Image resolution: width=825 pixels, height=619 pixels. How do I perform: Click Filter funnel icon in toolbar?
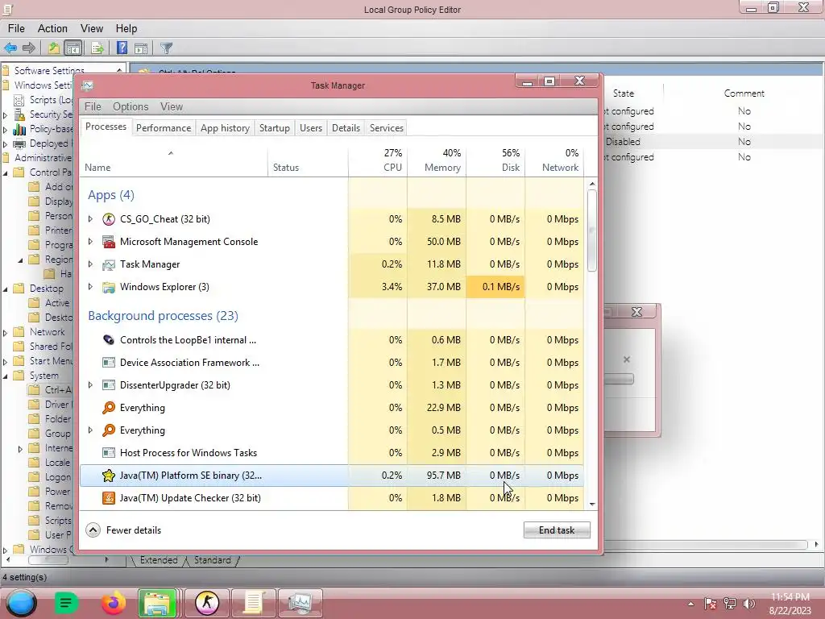click(166, 48)
